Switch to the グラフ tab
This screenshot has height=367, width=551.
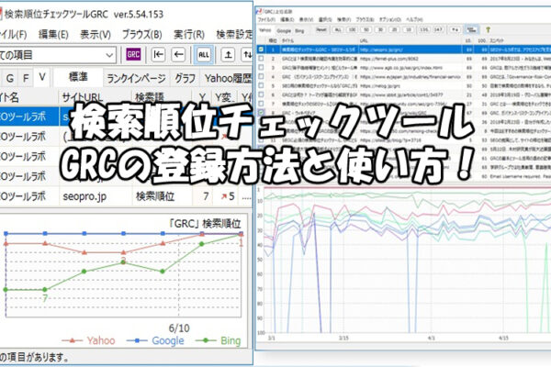[185, 78]
